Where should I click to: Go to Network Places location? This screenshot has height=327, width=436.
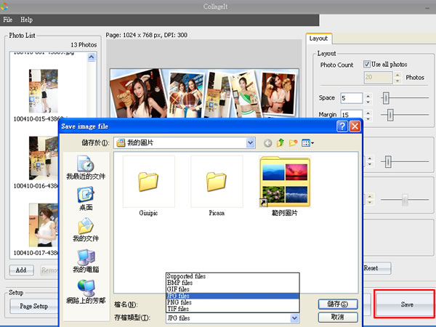click(x=86, y=291)
